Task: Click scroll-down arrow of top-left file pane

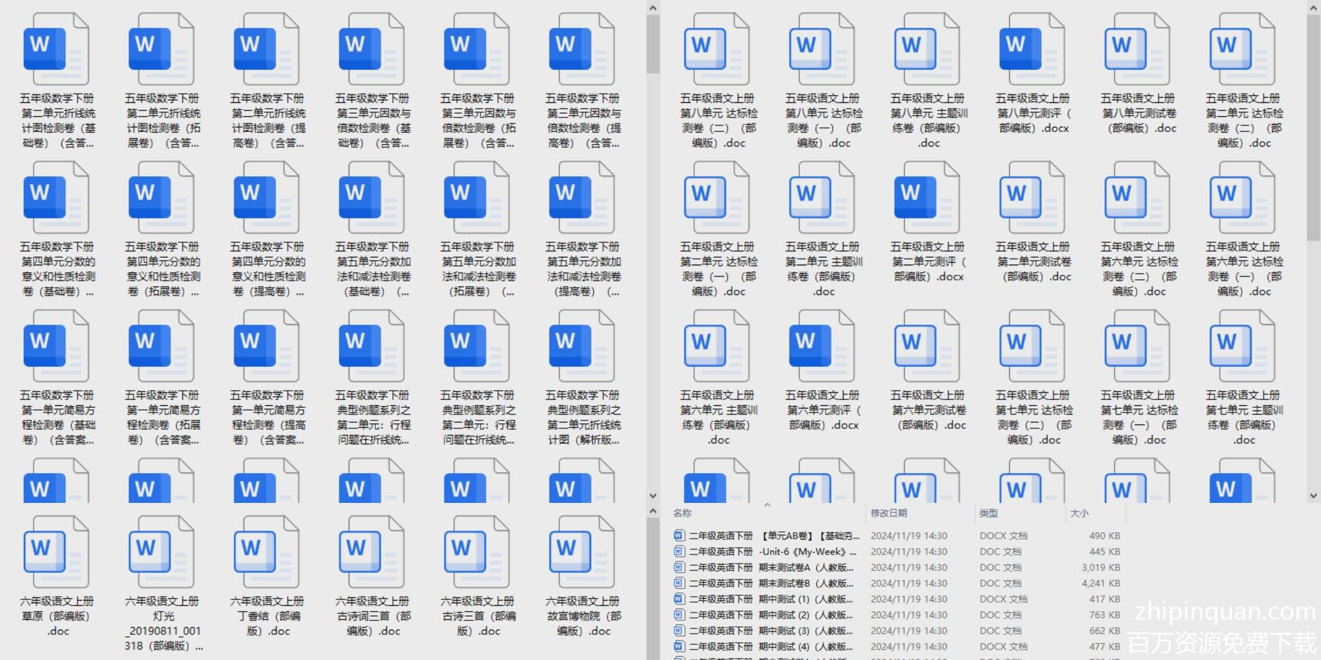Action: (653, 496)
